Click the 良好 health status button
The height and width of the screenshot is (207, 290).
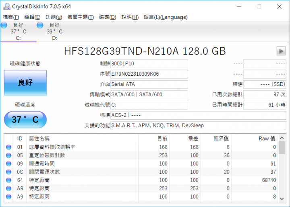tap(25, 83)
